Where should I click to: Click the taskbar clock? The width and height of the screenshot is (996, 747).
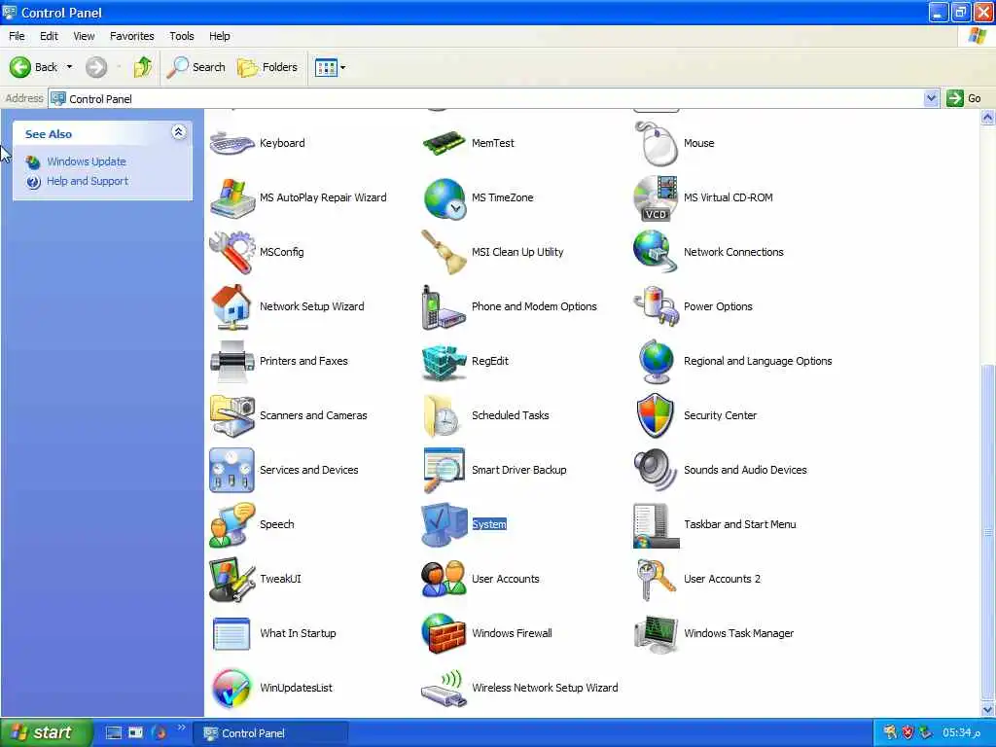962,733
